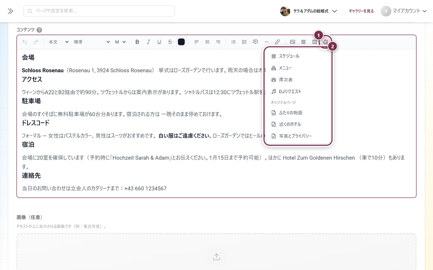Click the bold Schloss Rosenau text
The width and height of the screenshot is (433, 270).
[43, 70]
